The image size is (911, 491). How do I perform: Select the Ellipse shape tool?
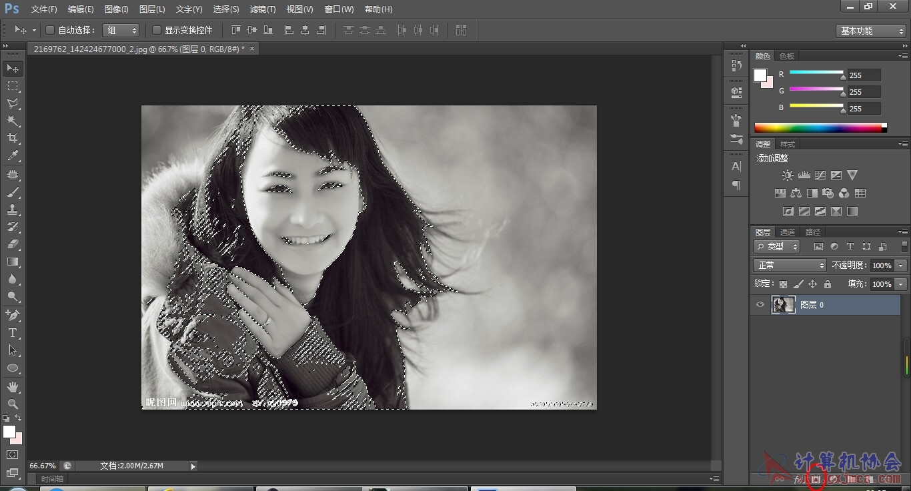[13, 368]
